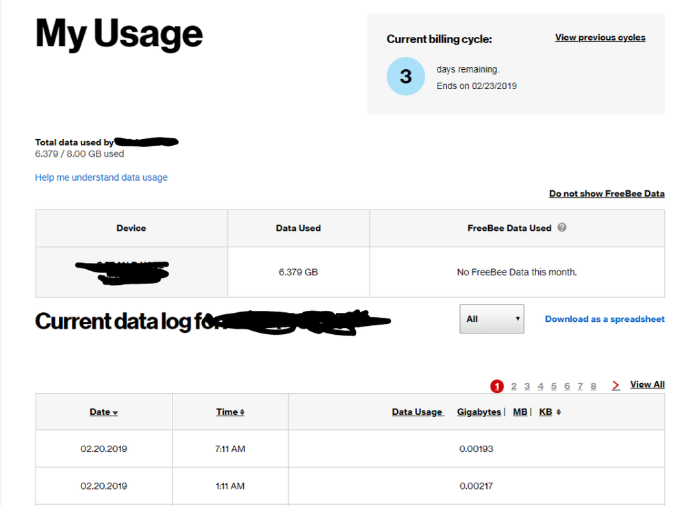Click the KB sort arrows icon
Screen dimensions: 684x506
click(x=559, y=412)
